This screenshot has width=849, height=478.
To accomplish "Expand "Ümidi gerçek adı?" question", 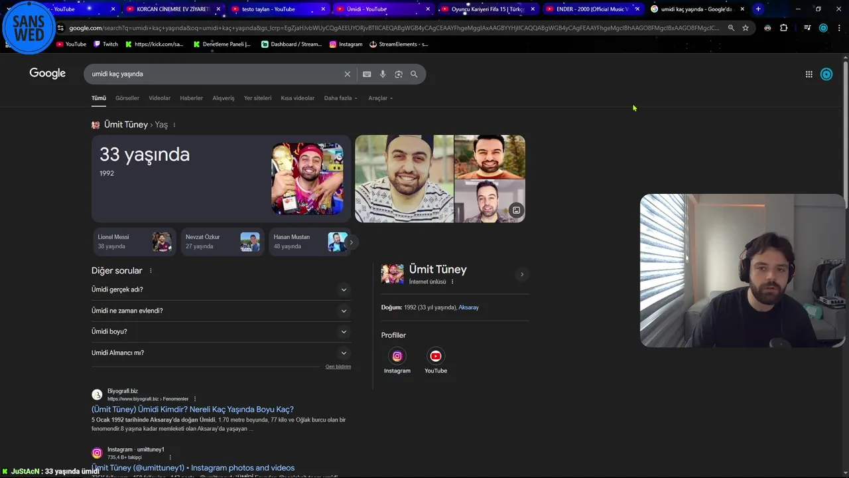I will (x=221, y=289).
